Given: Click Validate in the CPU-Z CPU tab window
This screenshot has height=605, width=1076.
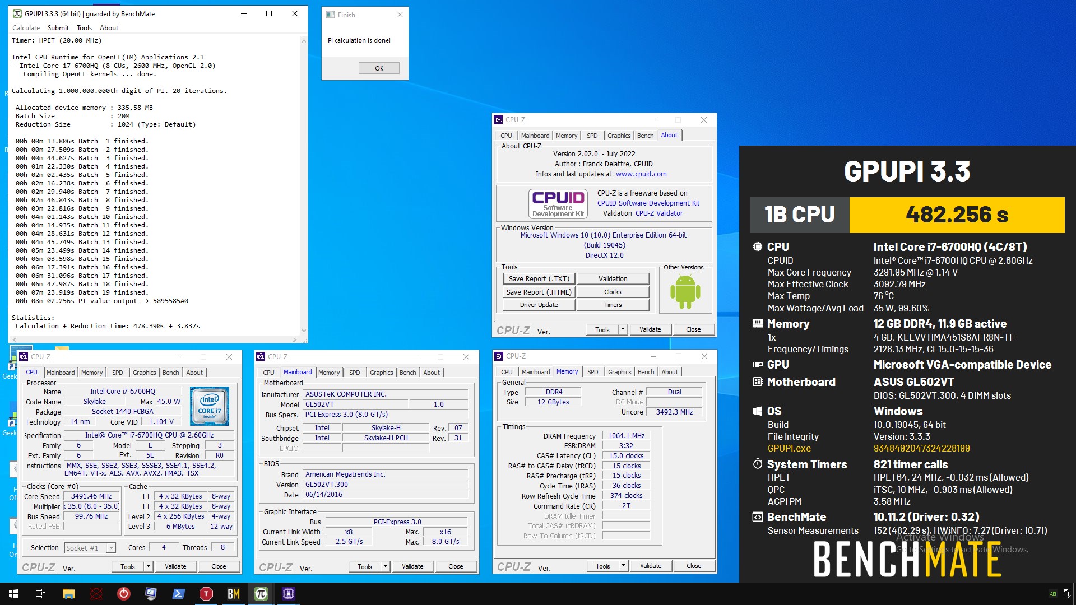Looking at the screenshot, I should pos(175,566).
